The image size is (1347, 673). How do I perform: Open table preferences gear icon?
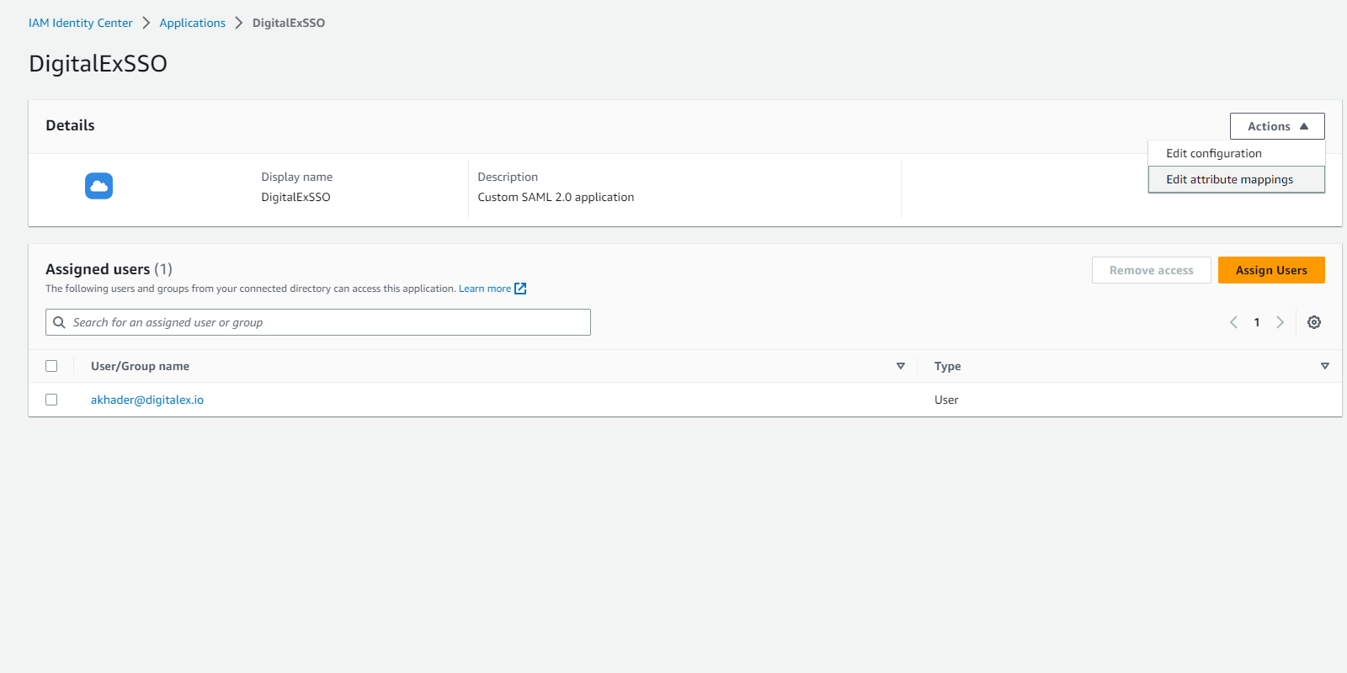click(x=1313, y=322)
